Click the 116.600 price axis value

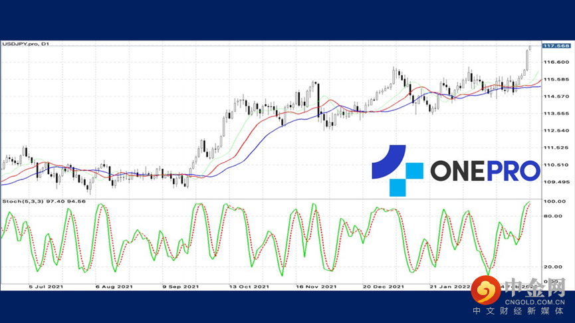556,62
